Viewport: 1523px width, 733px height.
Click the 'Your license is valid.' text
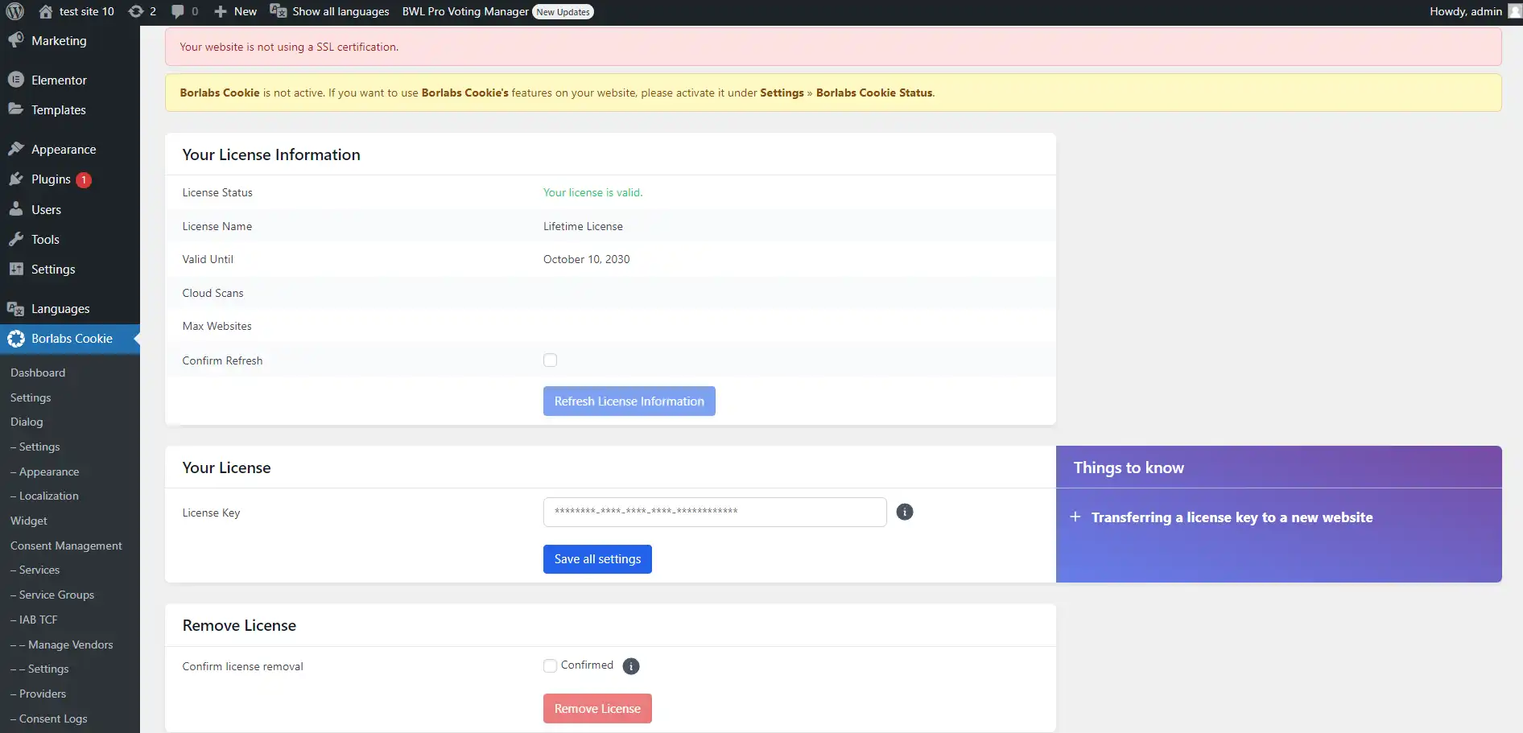592,192
